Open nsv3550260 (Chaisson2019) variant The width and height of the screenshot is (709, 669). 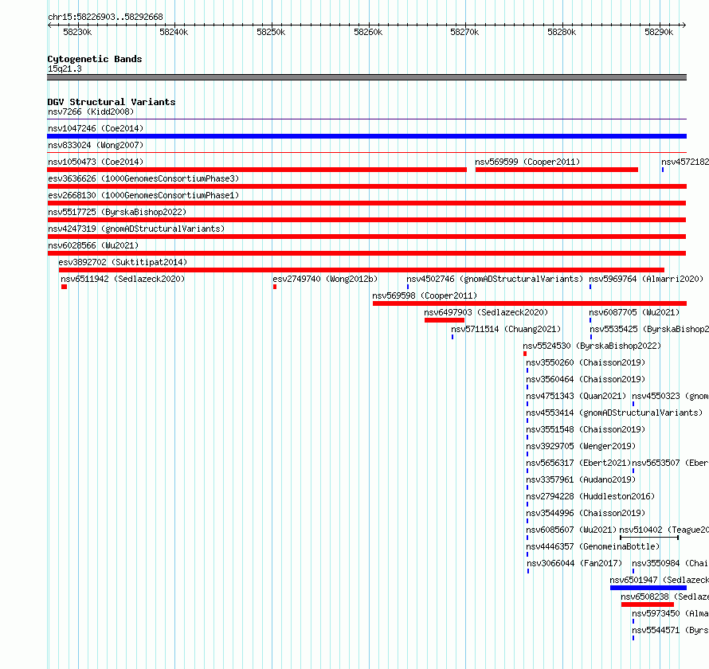coord(586,362)
